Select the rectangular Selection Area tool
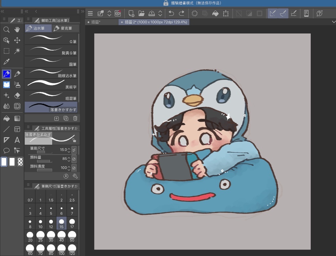336x256 pixels. click(7, 51)
